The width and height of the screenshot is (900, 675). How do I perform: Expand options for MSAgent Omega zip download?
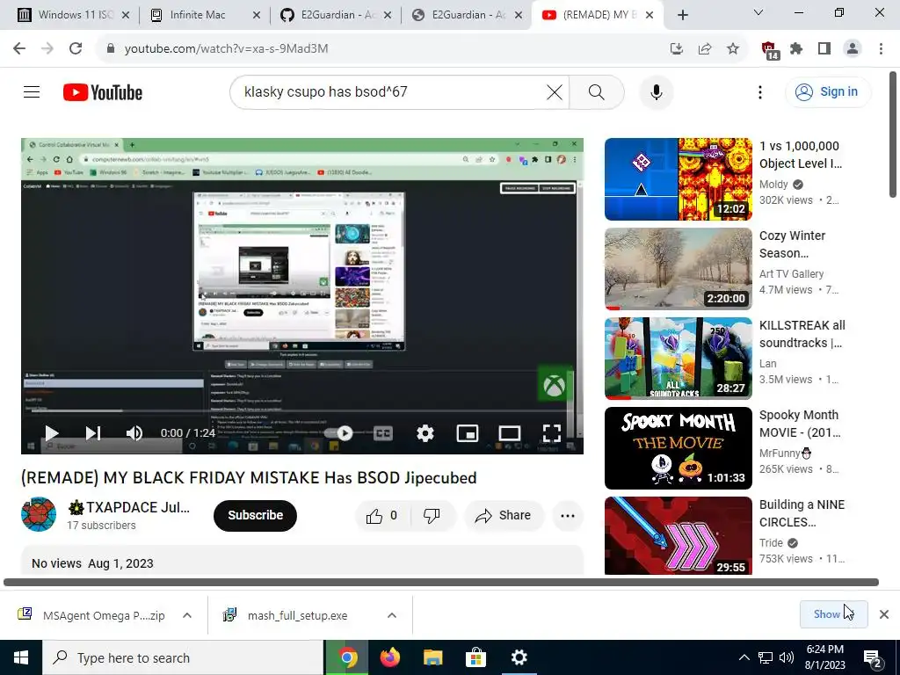coord(186,615)
